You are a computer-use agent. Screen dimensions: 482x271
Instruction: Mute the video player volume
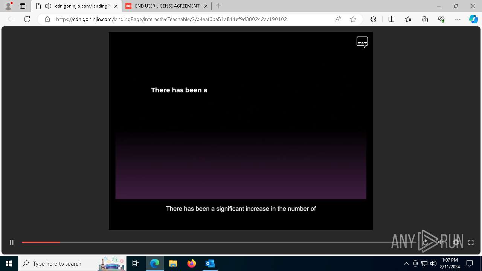pos(441,242)
